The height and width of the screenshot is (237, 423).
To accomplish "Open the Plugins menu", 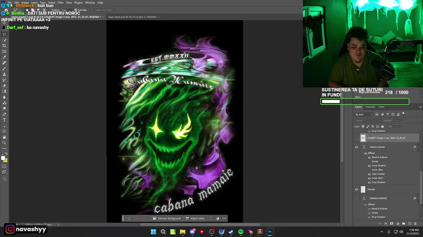I will coord(78,3).
